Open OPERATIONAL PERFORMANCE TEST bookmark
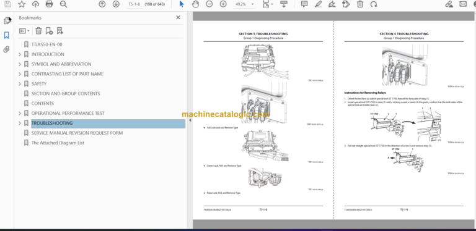Viewport: 476px width, 231px height. coord(68,114)
